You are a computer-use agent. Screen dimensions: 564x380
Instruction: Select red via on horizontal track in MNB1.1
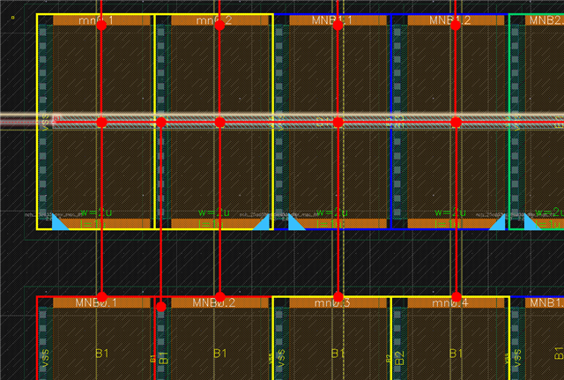point(338,122)
